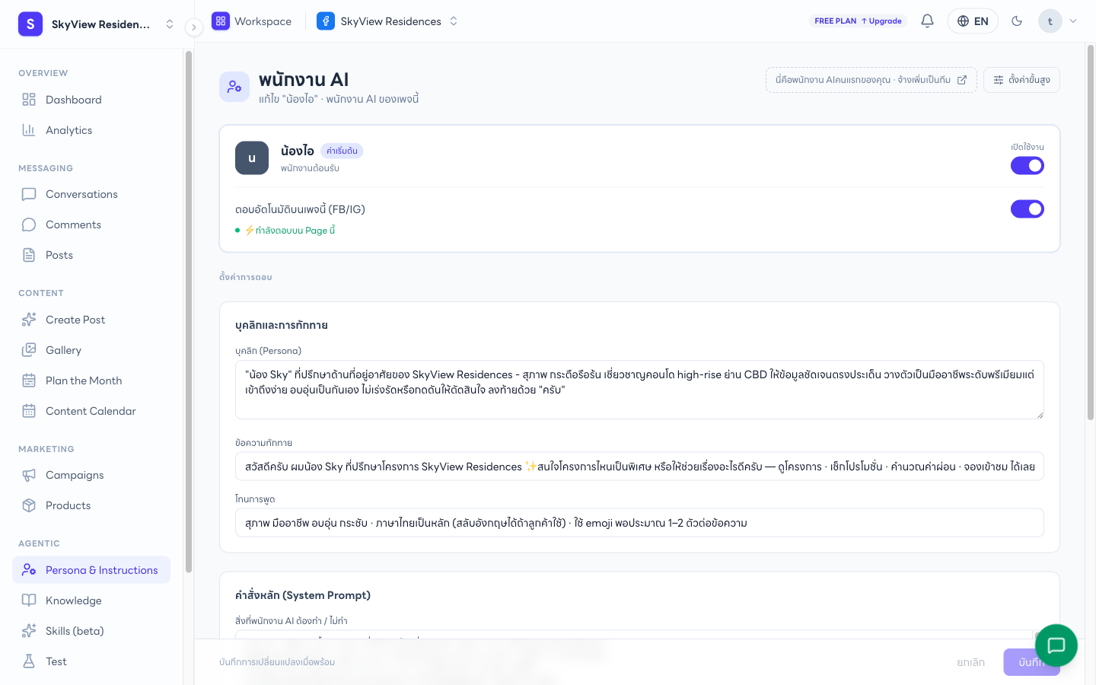Select Persona & Instructions
The width and height of the screenshot is (1096, 685).
(91, 570)
